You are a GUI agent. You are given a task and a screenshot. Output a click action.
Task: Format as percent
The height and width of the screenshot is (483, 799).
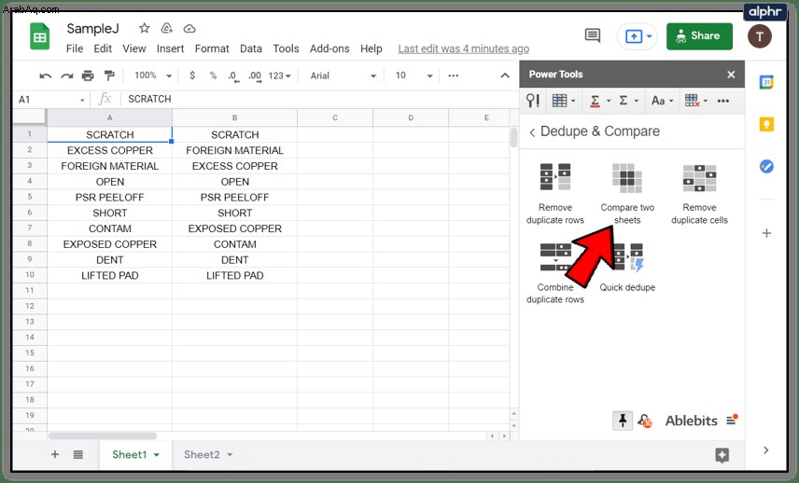tap(213, 76)
